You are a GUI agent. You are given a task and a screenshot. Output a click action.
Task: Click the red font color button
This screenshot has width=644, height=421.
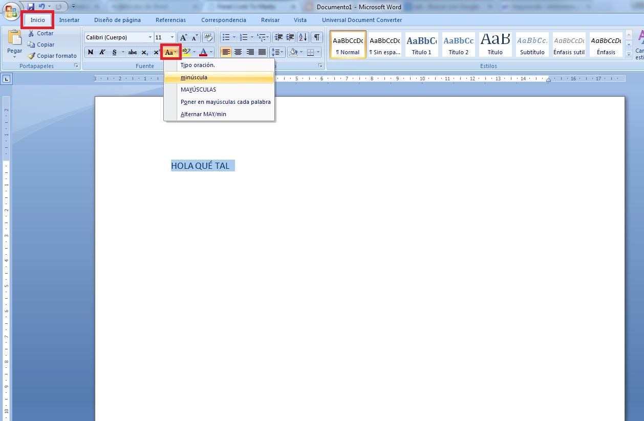pyautogui.click(x=203, y=52)
